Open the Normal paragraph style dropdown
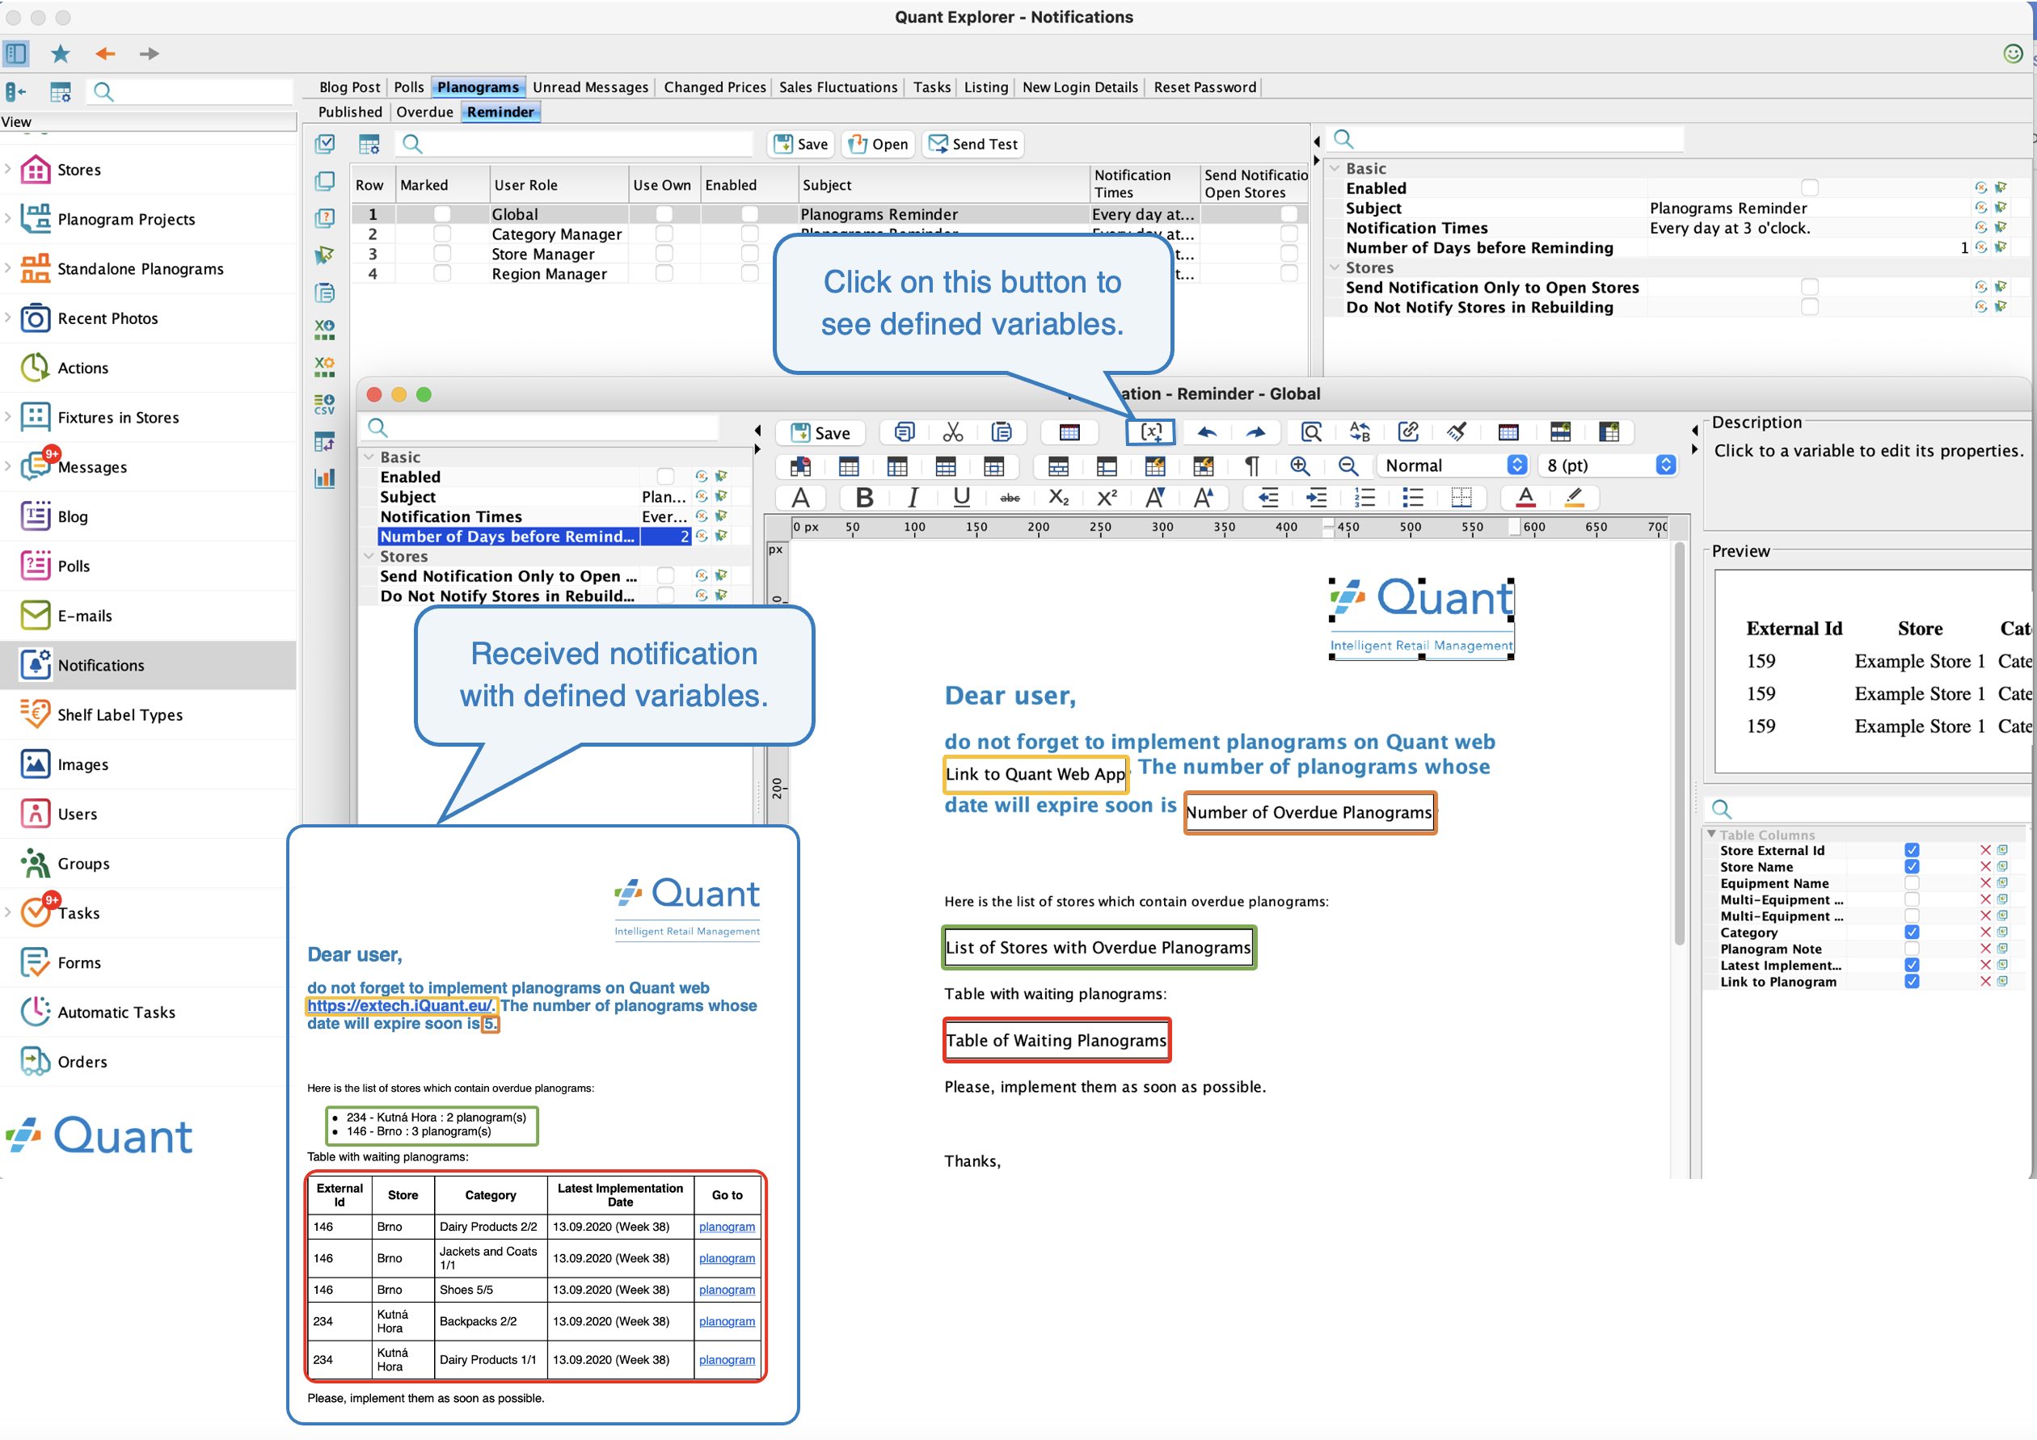This screenshot has height=1440, width=2037. coord(1453,465)
